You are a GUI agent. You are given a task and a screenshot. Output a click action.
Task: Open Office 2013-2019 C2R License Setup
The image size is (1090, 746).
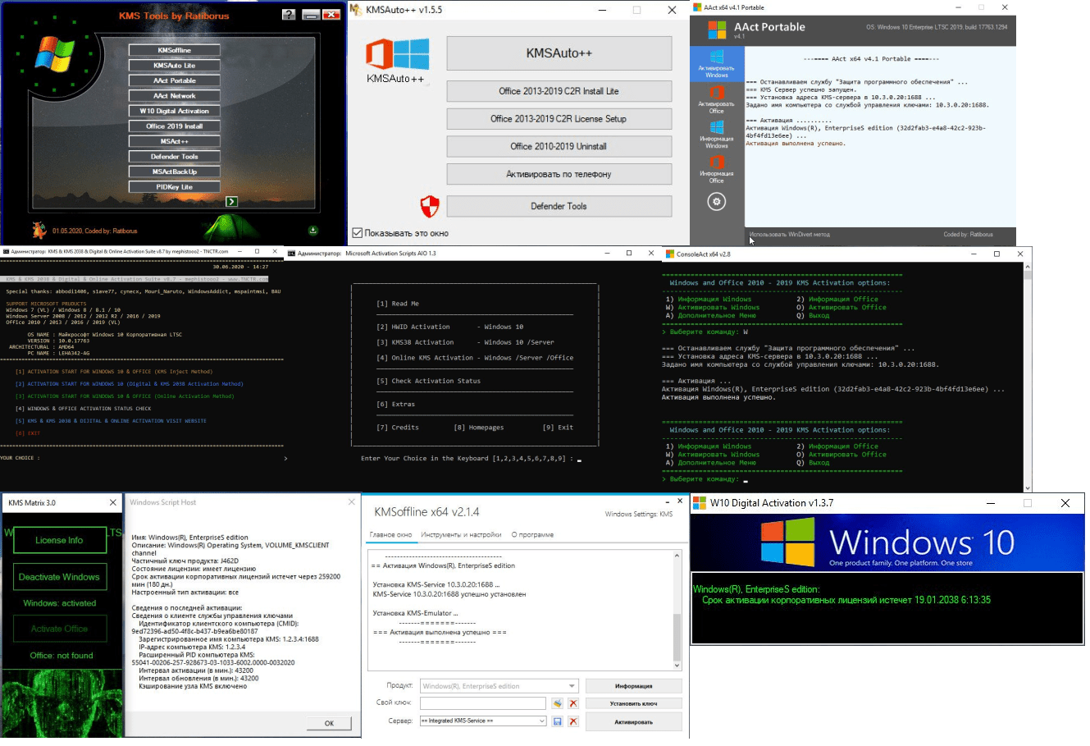pyautogui.click(x=559, y=119)
